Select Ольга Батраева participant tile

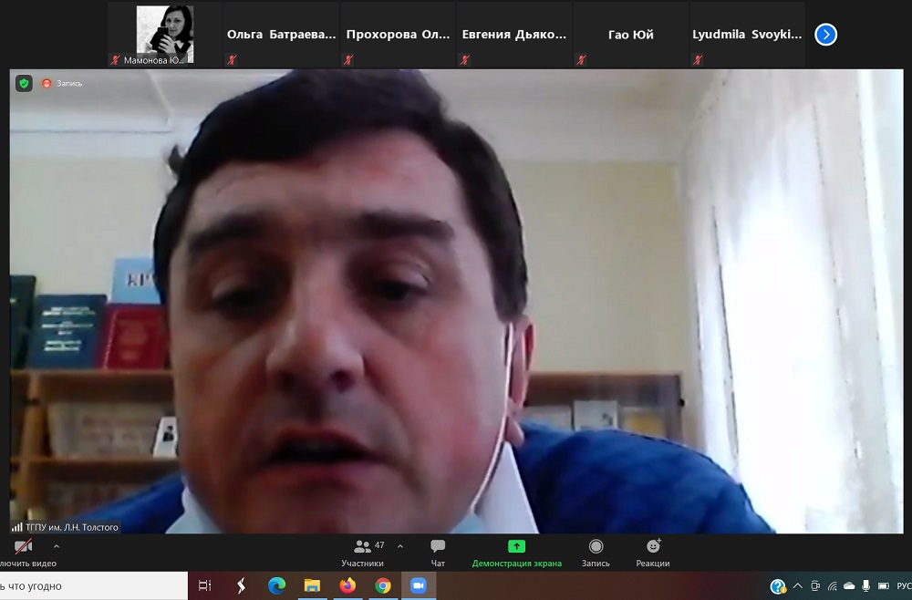(282, 35)
